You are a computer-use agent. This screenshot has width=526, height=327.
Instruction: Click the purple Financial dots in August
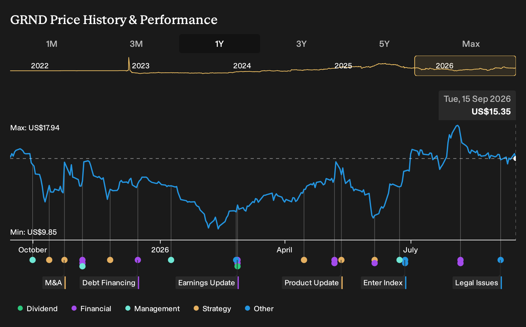460,262
